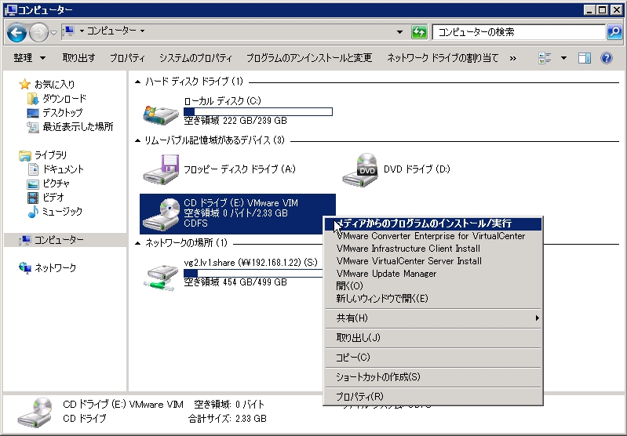Image resolution: width=627 pixels, height=436 pixels.
Task: Choose ショートカットの作成(S)
Action: tap(433, 377)
